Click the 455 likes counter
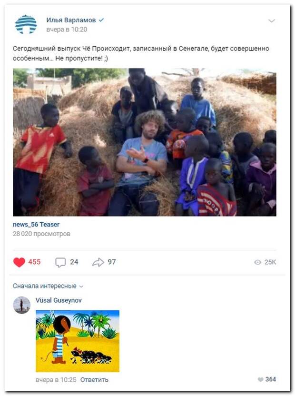 tap(34, 262)
